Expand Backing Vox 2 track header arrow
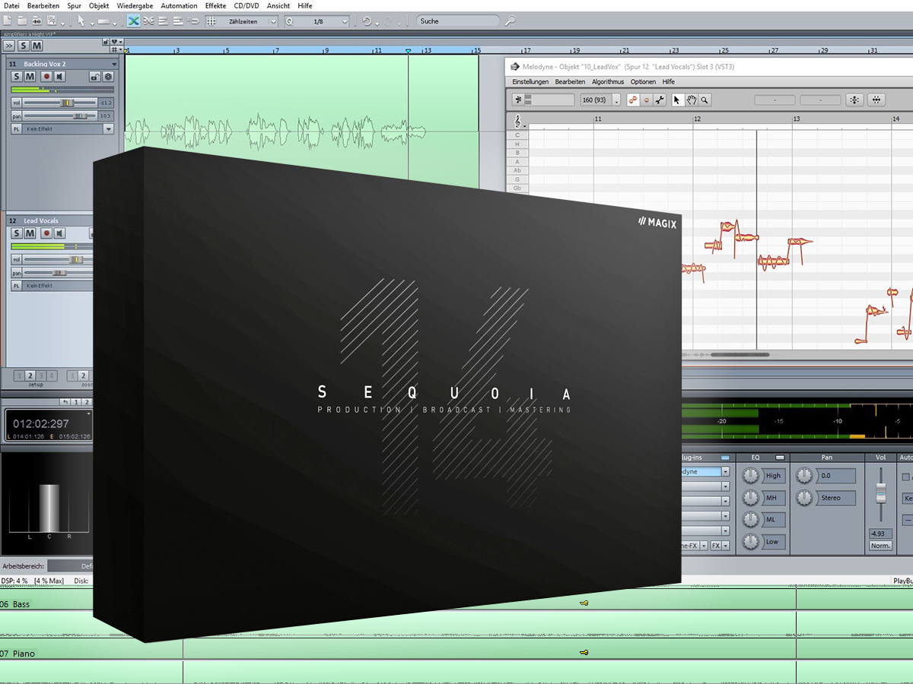This screenshot has width=913, height=684. click(x=115, y=65)
